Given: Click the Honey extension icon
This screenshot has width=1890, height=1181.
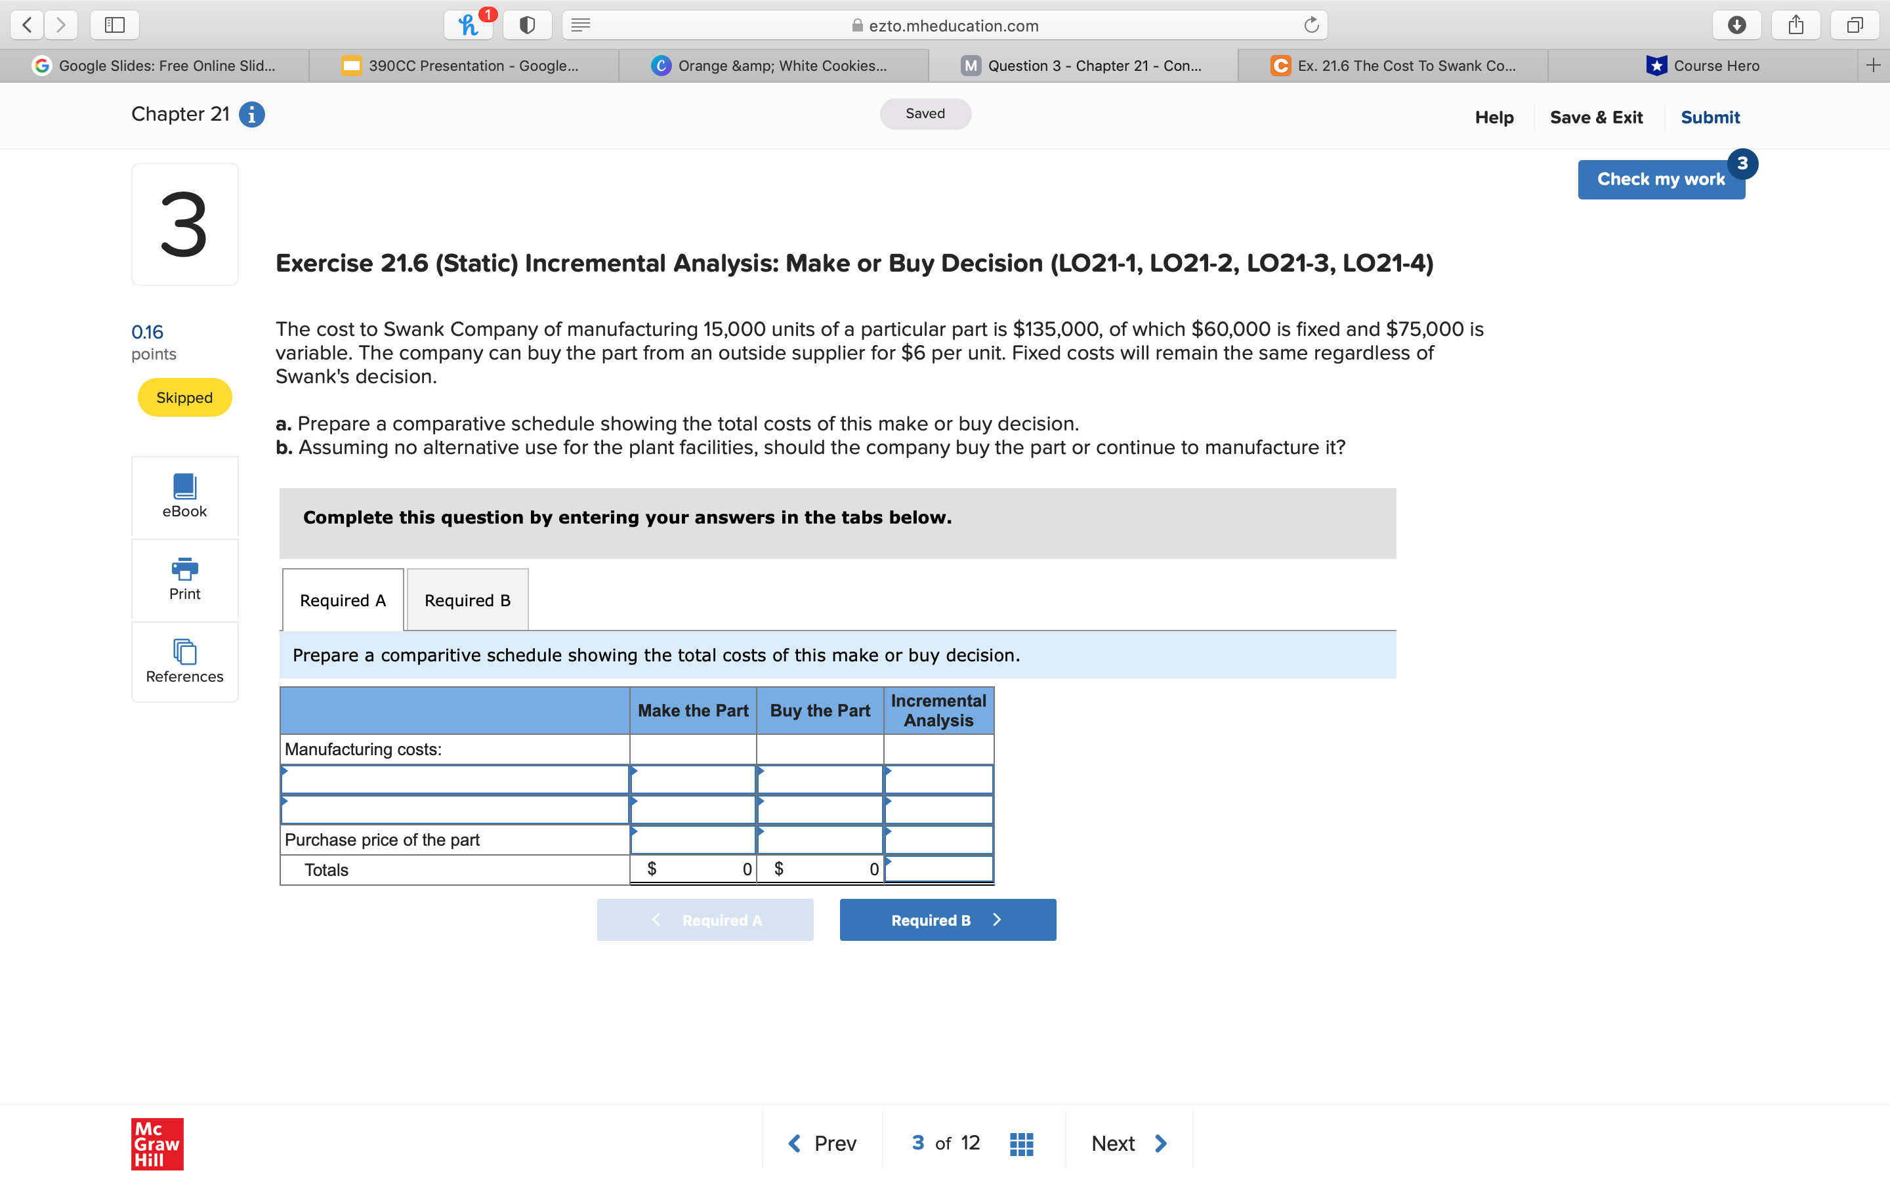Looking at the screenshot, I should tap(468, 24).
